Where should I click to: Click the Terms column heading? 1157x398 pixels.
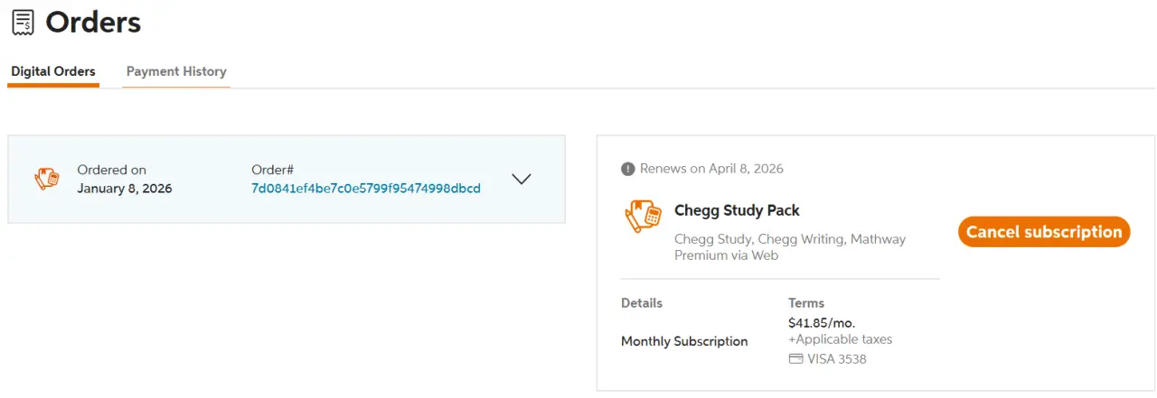[806, 303]
